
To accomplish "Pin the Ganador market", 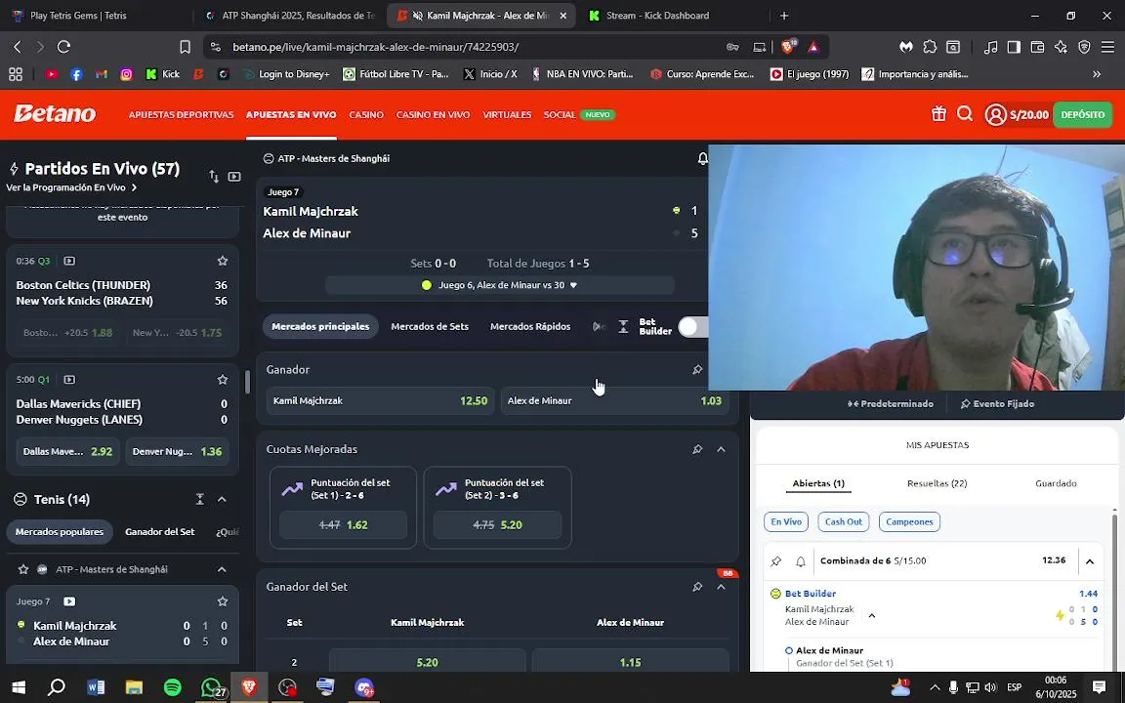I will point(696,369).
